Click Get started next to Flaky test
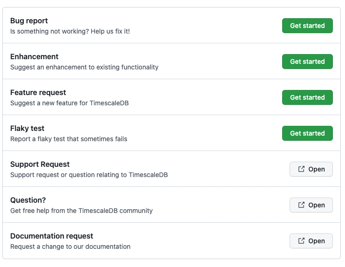Viewport: 345px width, 267px height. click(x=307, y=133)
